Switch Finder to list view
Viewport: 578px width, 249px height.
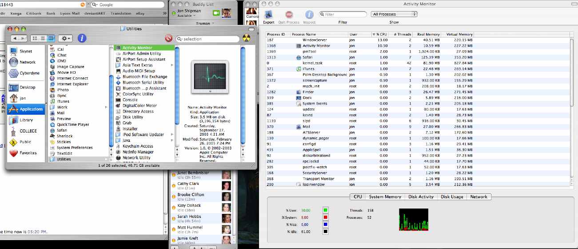pos(43,39)
